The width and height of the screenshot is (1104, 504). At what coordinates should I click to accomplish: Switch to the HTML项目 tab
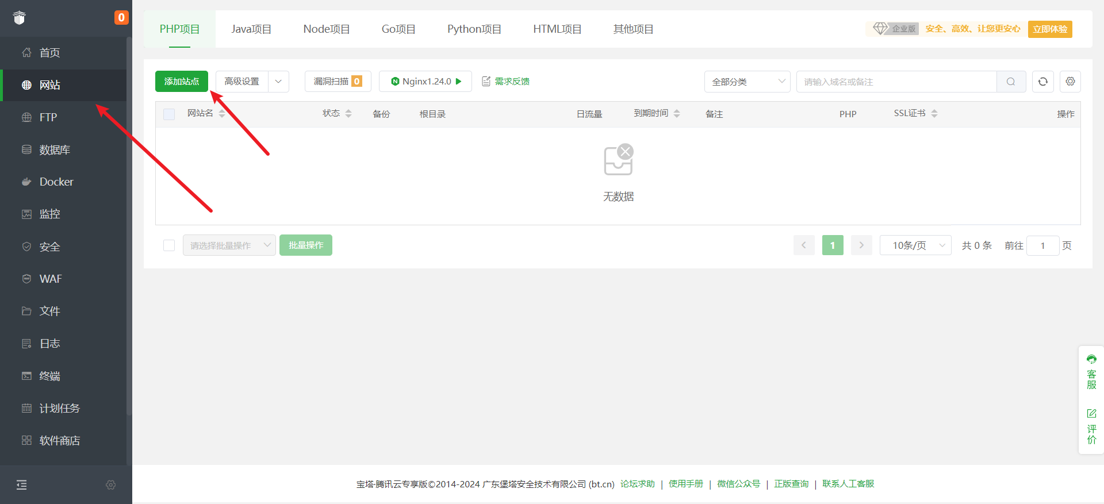coord(557,29)
